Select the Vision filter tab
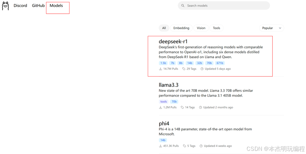 tap(201, 28)
